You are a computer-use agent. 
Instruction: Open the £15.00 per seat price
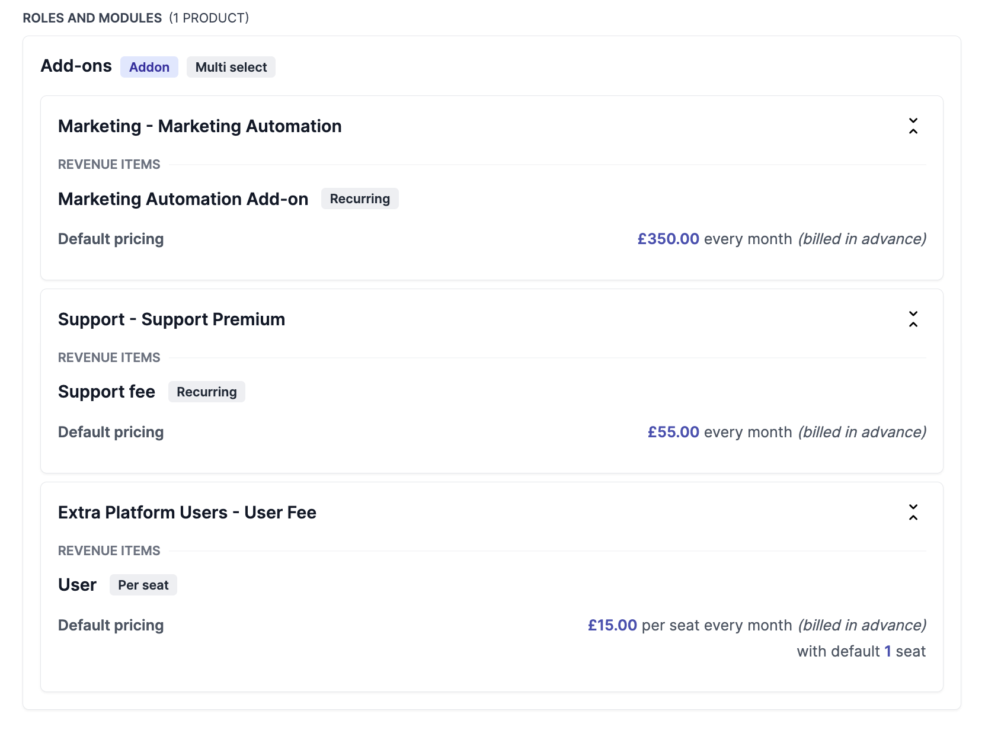tap(612, 625)
